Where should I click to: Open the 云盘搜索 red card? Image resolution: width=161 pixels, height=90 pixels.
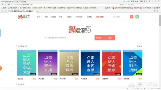pos(111,63)
